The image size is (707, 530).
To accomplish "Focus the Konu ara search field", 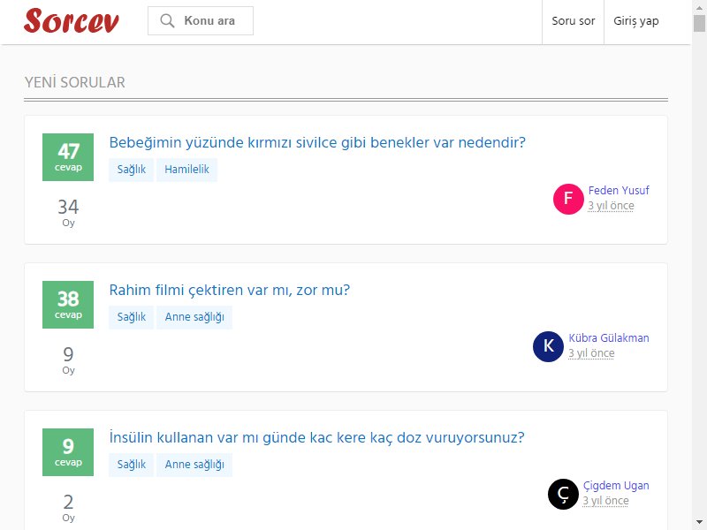I will (201, 20).
